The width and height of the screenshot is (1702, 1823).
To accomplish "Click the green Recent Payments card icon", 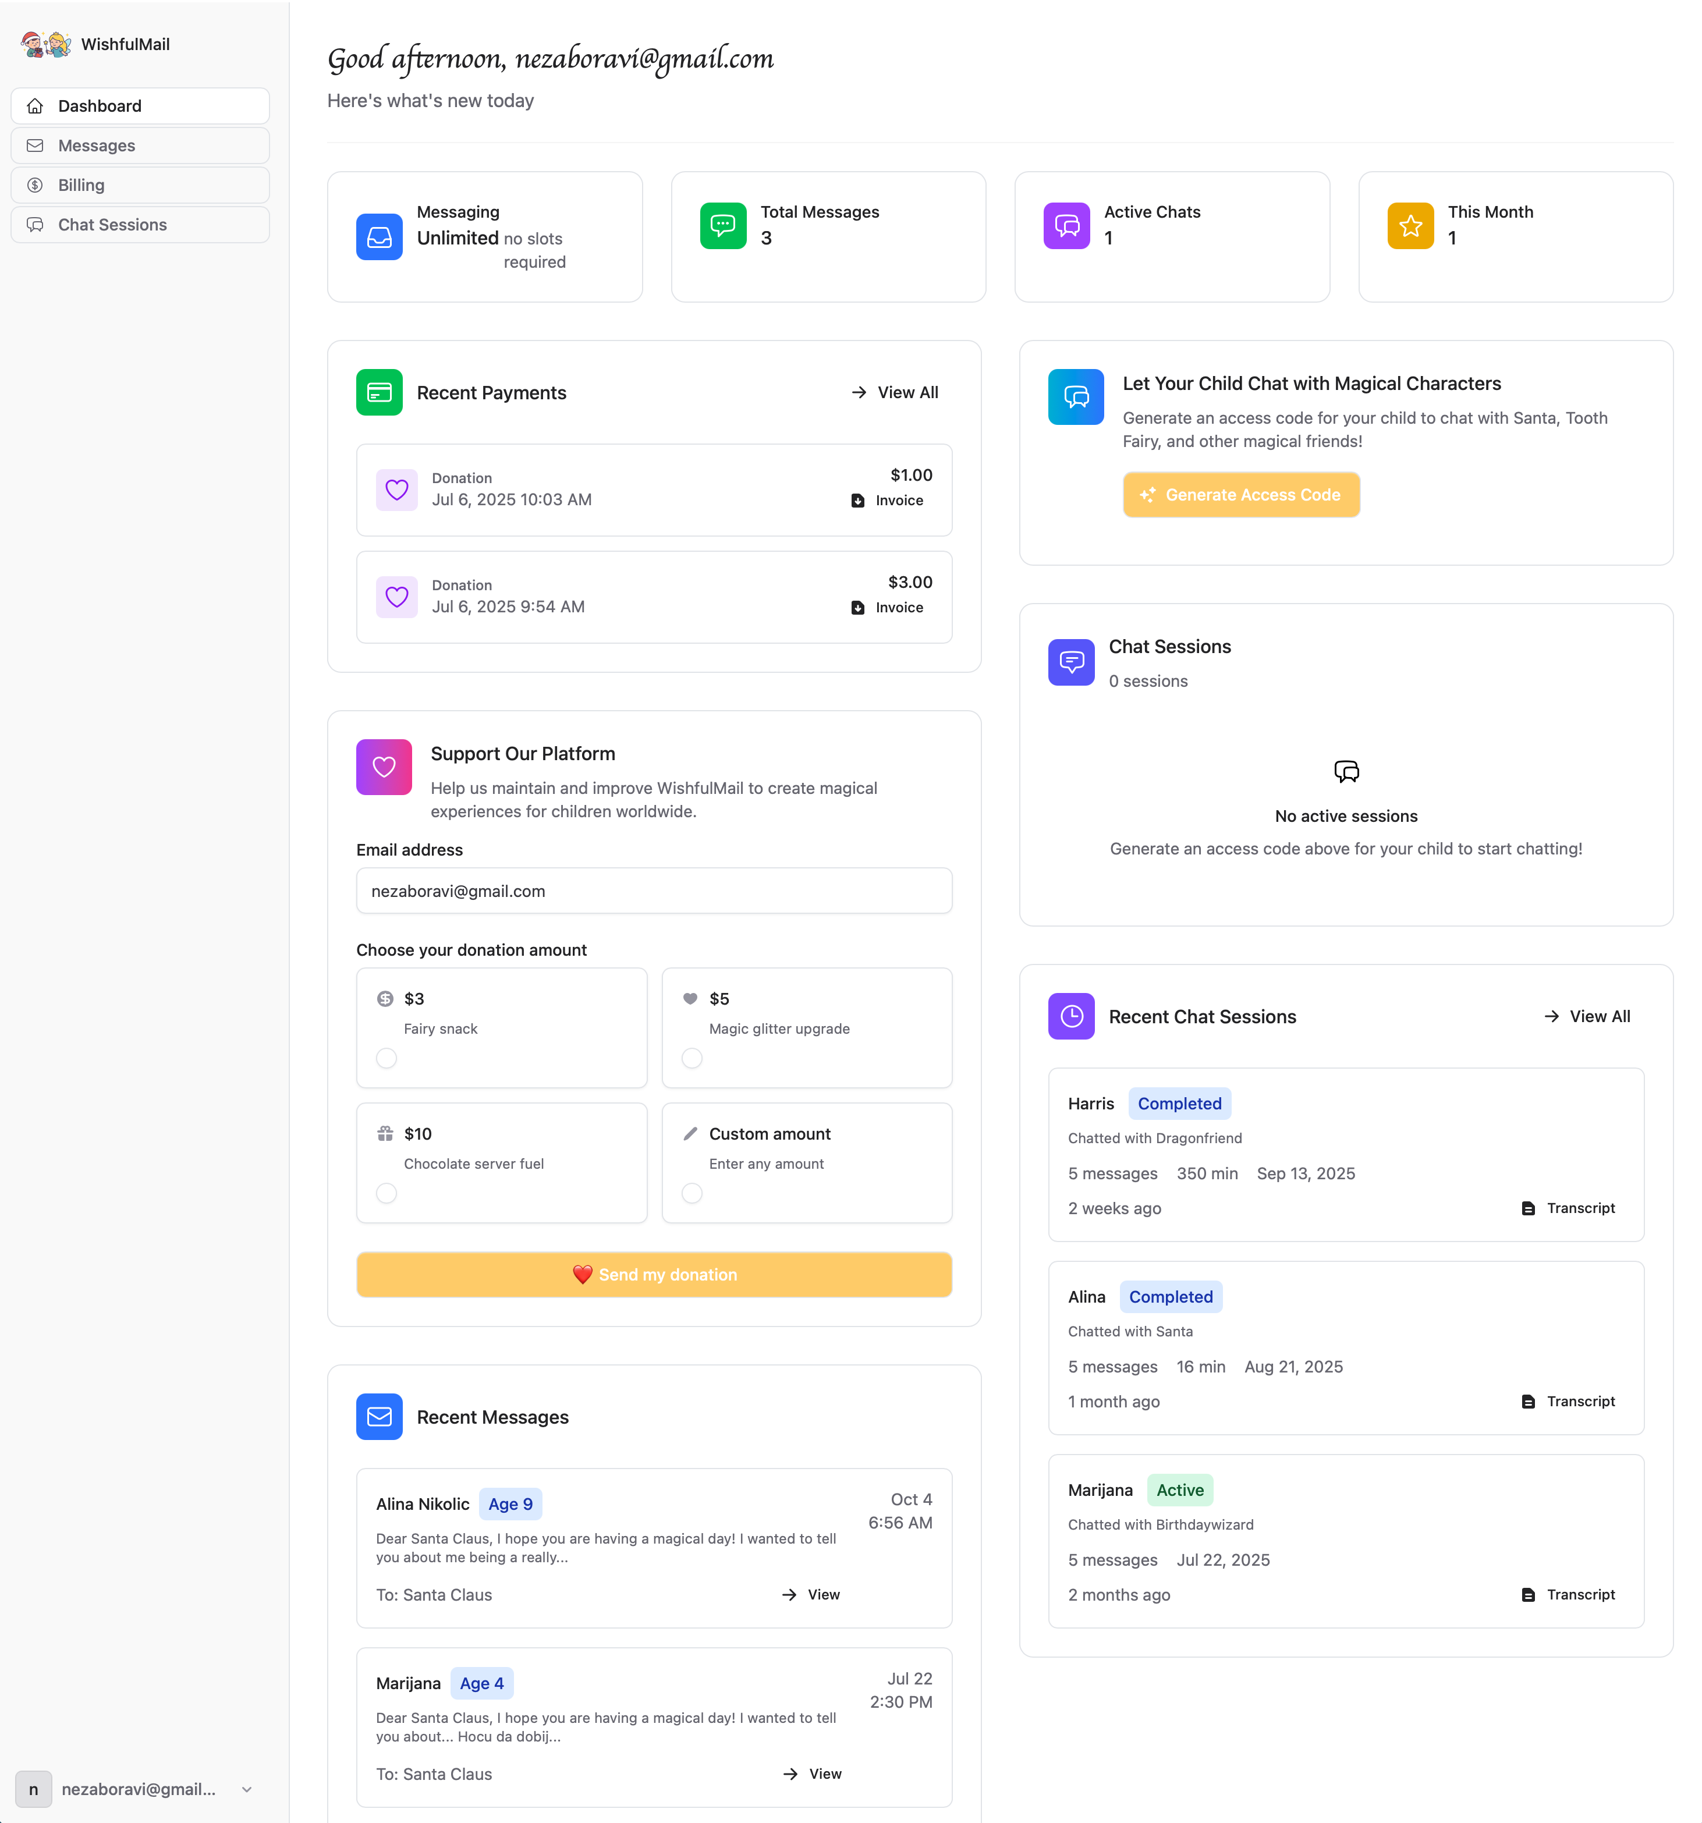I will 379,392.
